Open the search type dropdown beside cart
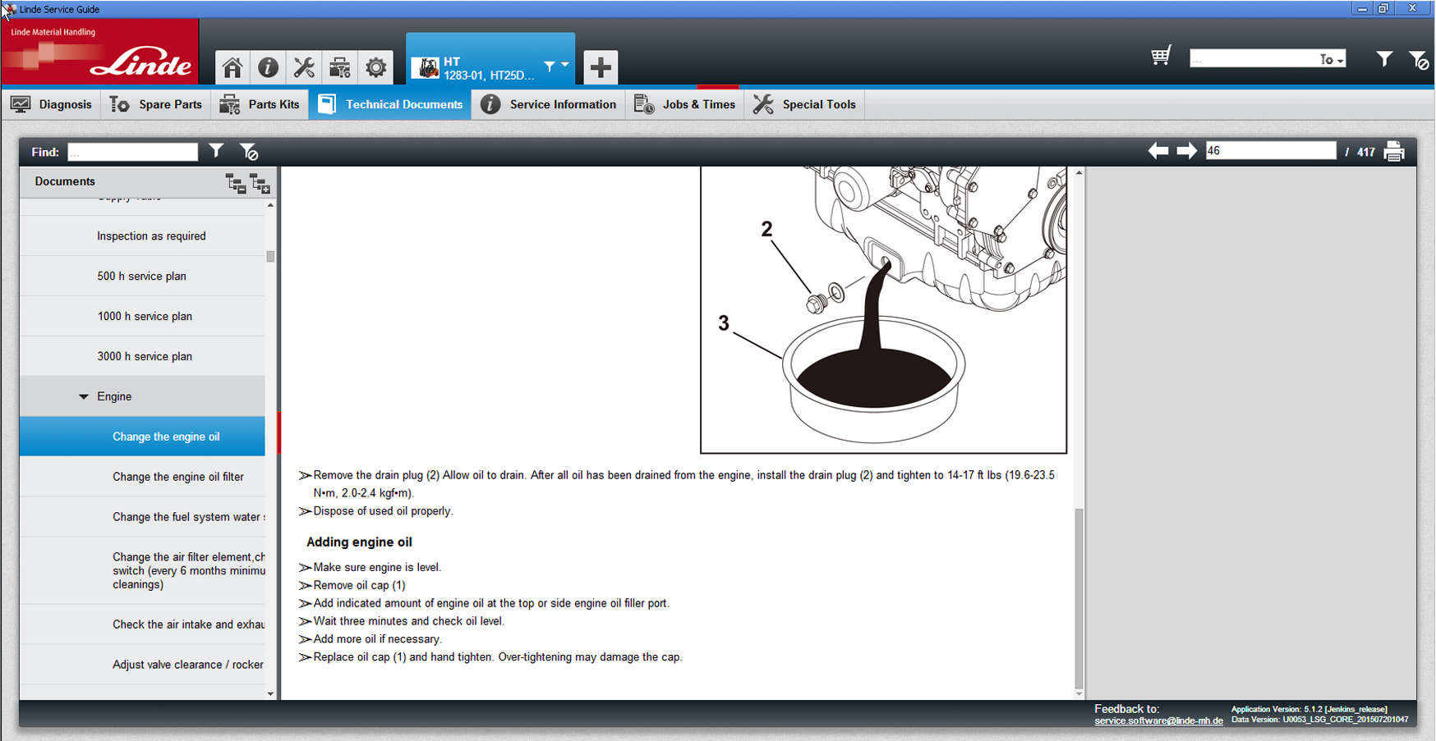 click(1332, 59)
